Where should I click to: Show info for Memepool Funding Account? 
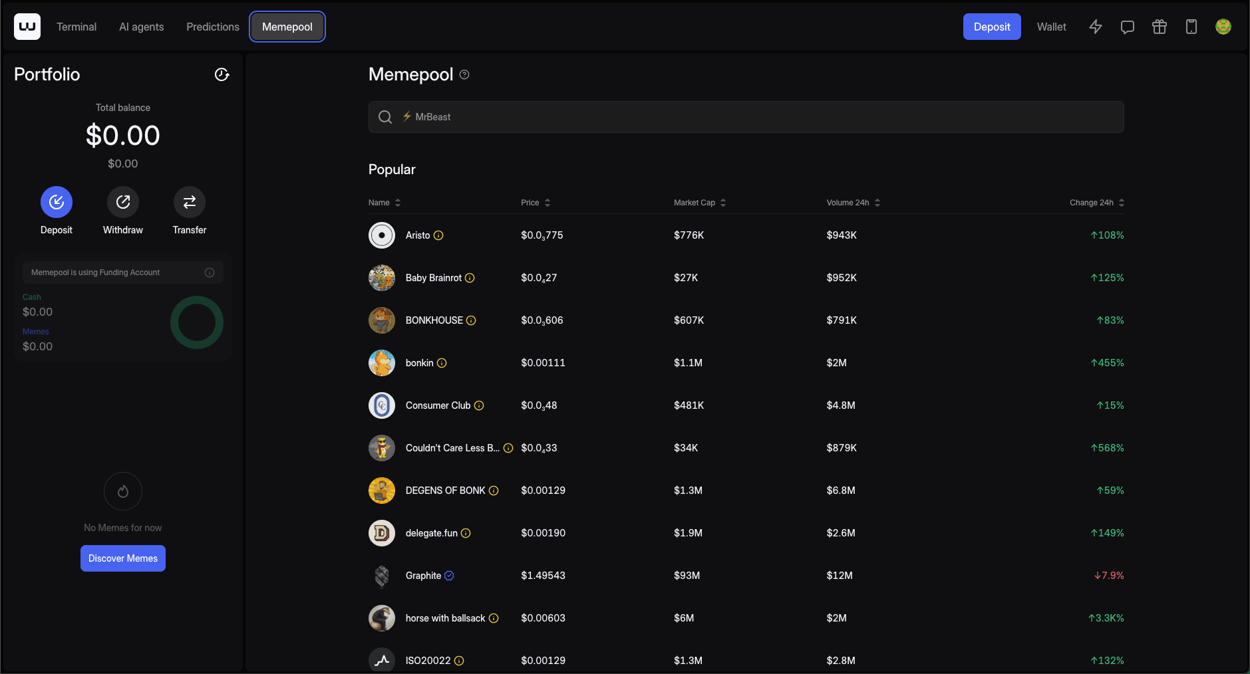210,273
